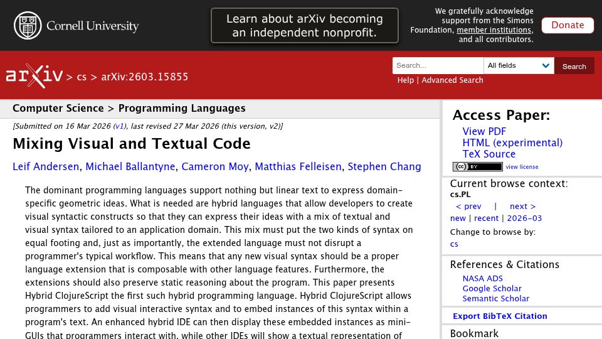This screenshot has height=339, width=602.
Task: Click the arXiv:2603.15855 identifier
Action: [145, 77]
